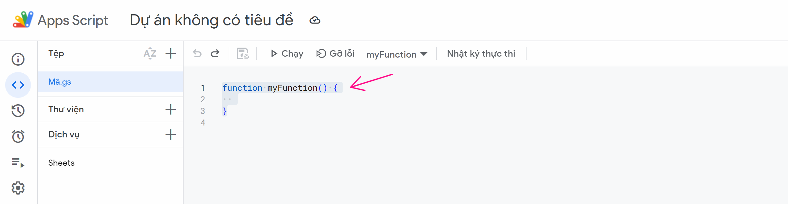This screenshot has height=204, width=788.
Task: Redo the last edit
Action: (215, 53)
